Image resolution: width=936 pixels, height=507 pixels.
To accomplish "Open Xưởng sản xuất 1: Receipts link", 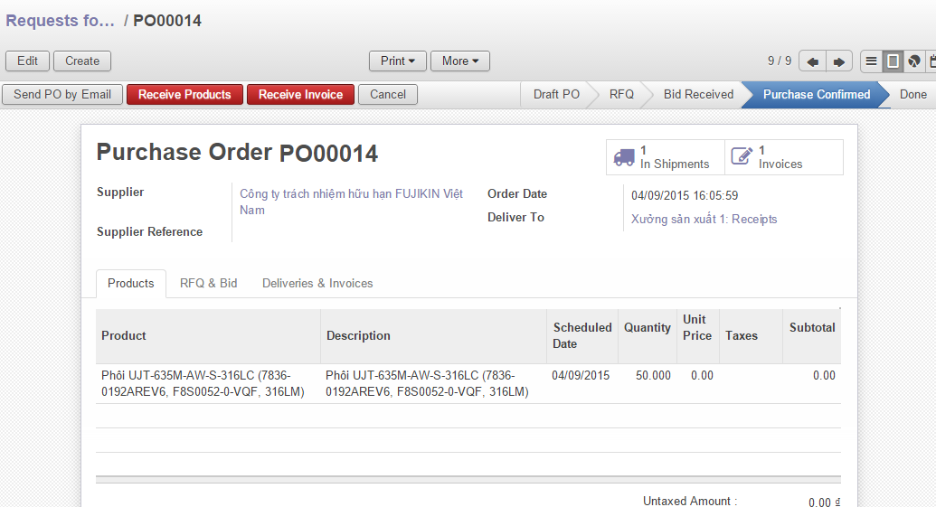I will 704,219.
